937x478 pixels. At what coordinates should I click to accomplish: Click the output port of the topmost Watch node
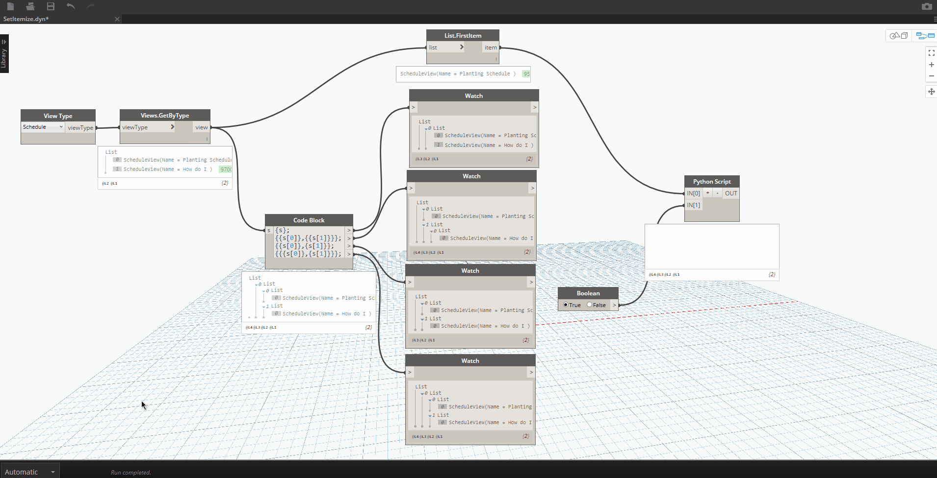[x=535, y=107]
